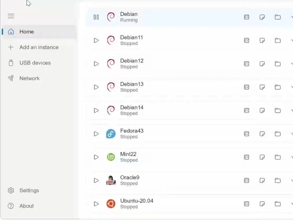The image size is (293, 220).
Task: Open terminal for Debian14 row
Action: [x=246, y=110]
